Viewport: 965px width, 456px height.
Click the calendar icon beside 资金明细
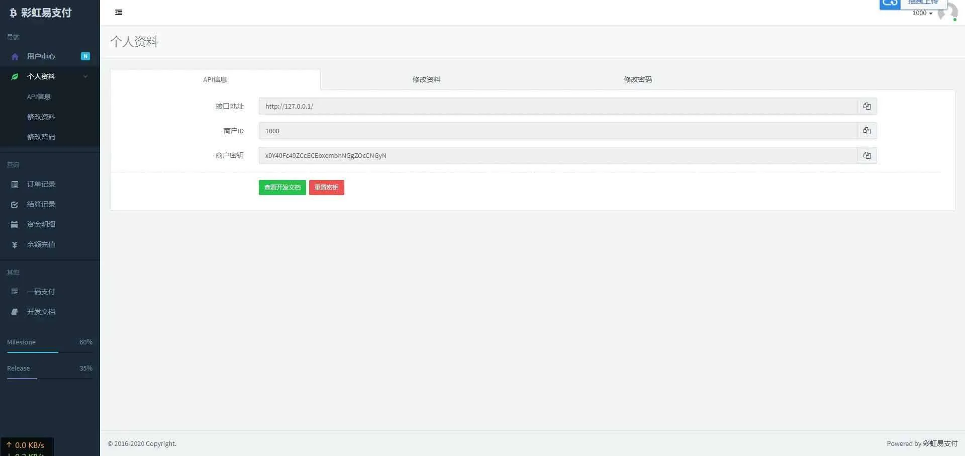[x=15, y=225]
